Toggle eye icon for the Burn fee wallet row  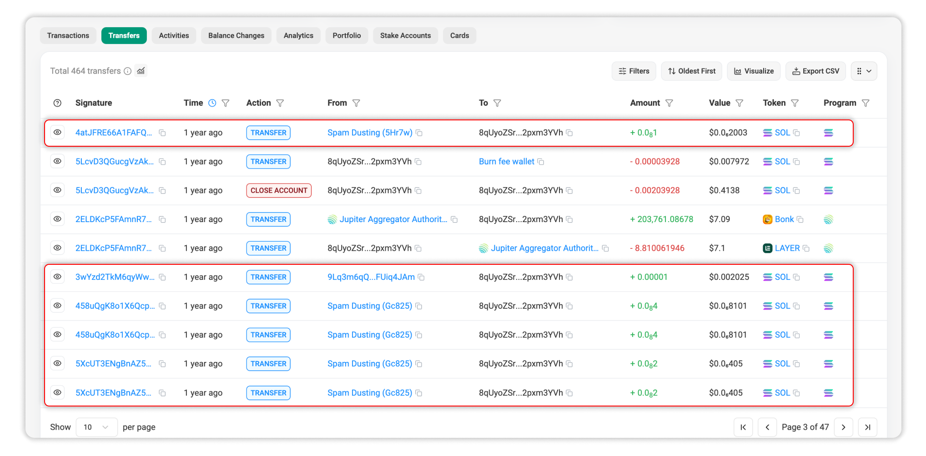pos(57,161)
